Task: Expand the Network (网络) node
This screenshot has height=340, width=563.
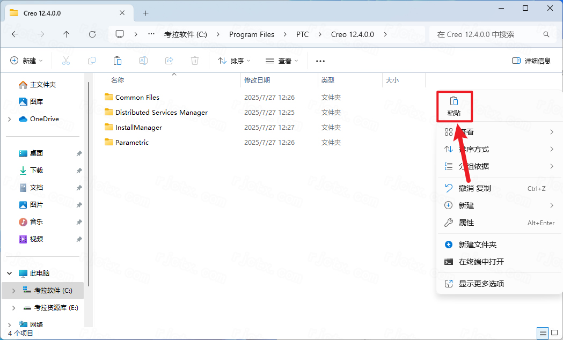Action: click(x=10, y=324)
